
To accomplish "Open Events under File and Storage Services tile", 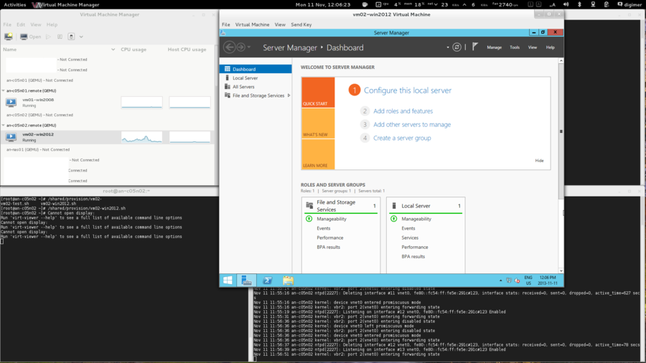I will tap(324, 228).
